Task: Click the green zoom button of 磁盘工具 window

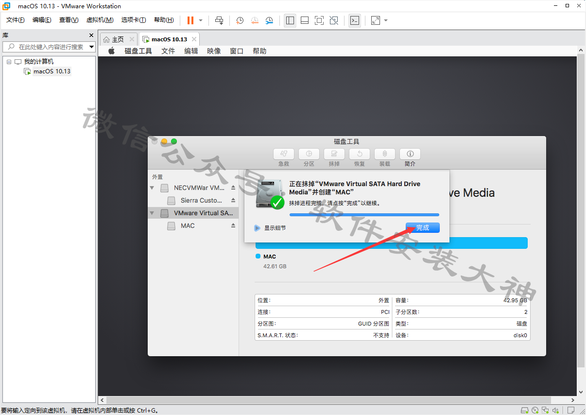Action: click(174, 141)
